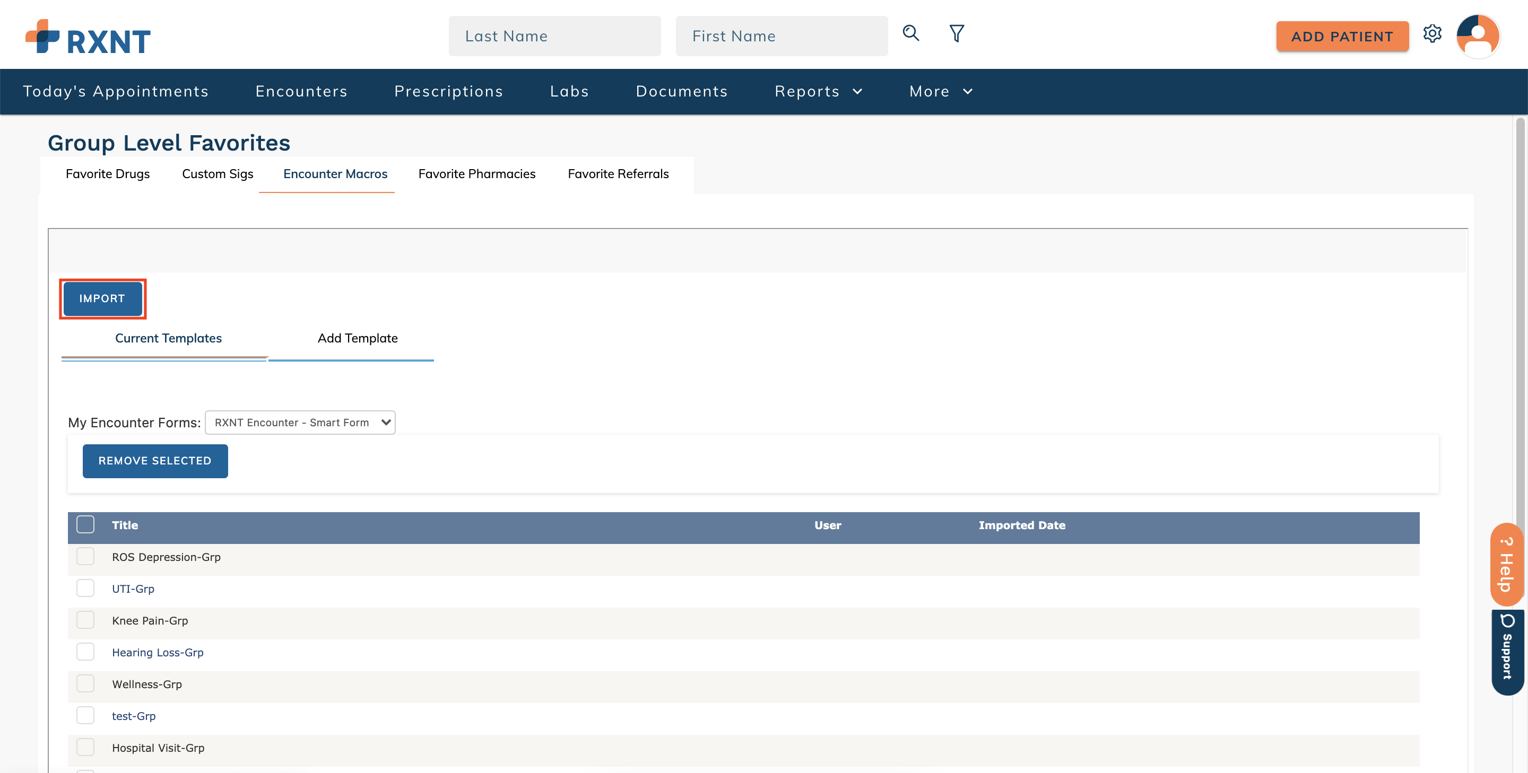Expand the More navigation menu

[941, 91]
